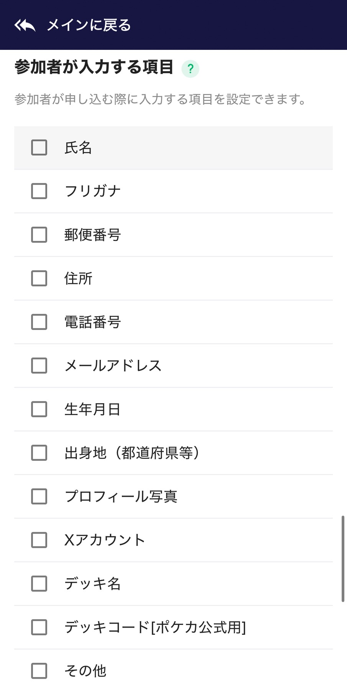Enable the フリガナ checkbox
This screenshot has width=347, height=694.
[39, 191]
